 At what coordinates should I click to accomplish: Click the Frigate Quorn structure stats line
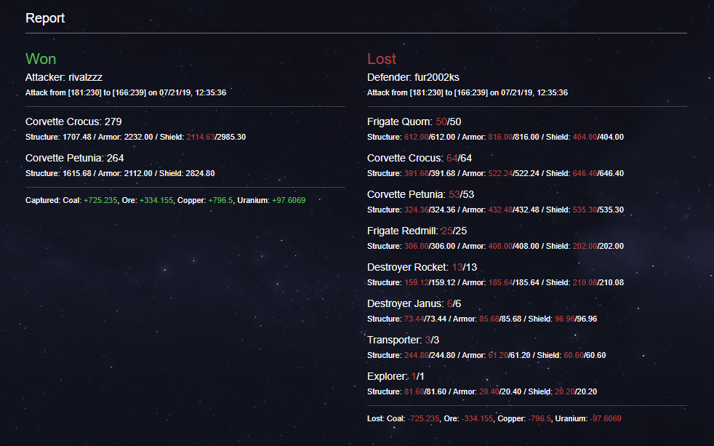[x=495, y=137]
